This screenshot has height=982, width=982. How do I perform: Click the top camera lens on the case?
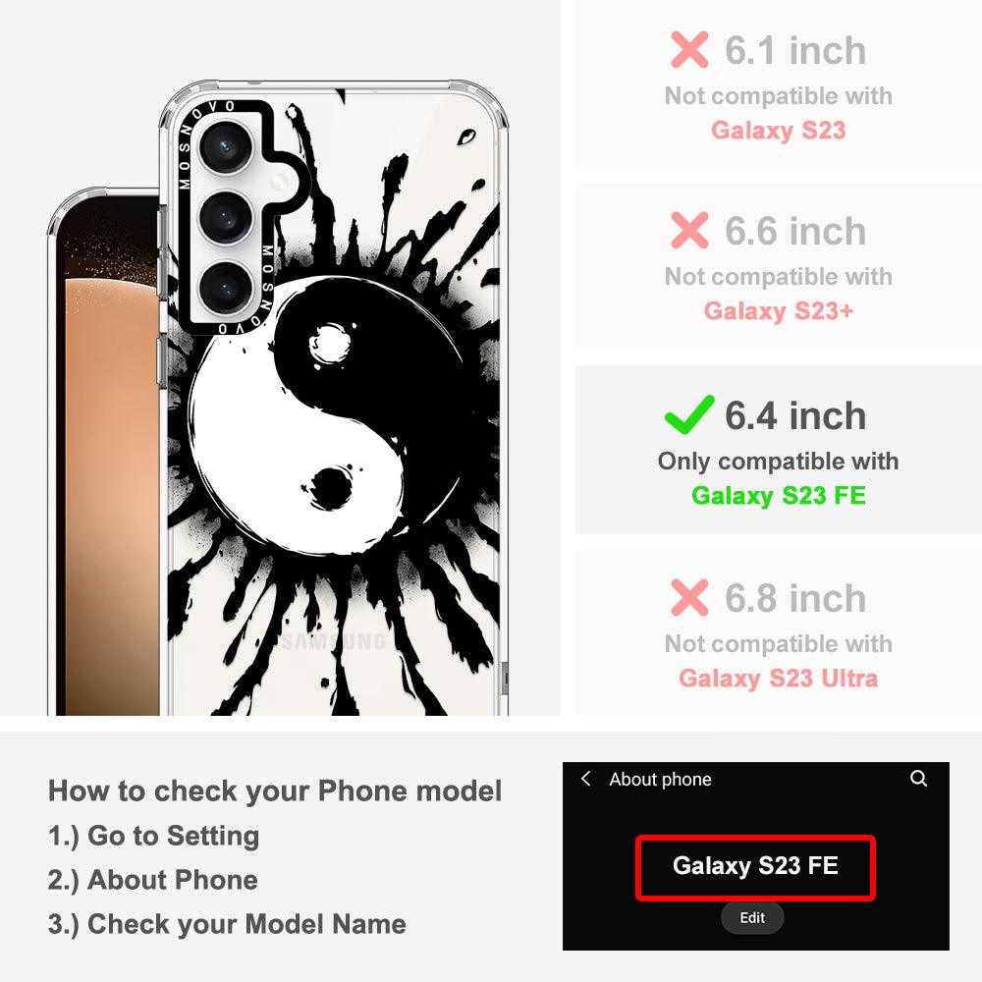[226, 148]
